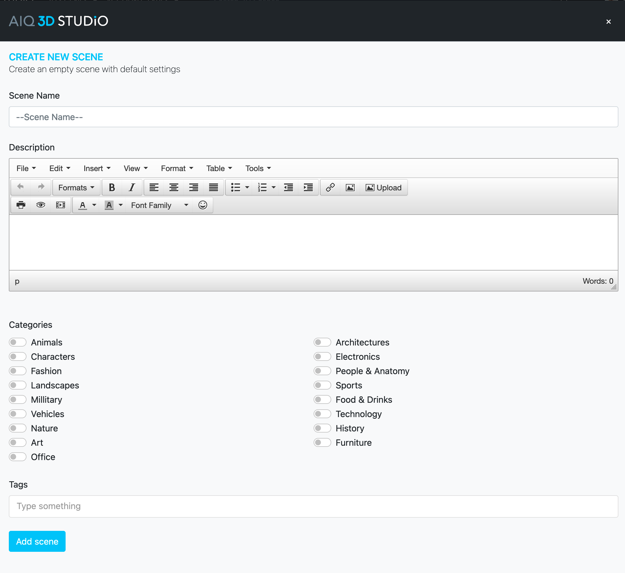This screenshot has height=573, width=625.
Task: Enable the Animals category toggle
Action: tap(18, 342)
